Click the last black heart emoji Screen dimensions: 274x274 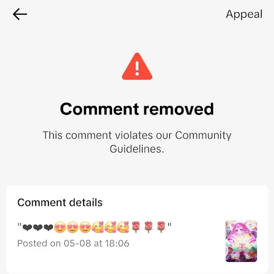(x=48, y=228)
